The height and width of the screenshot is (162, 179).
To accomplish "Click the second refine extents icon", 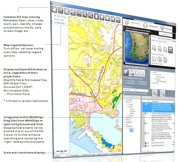I will [160, 59].
